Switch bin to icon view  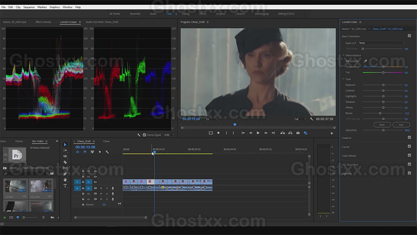[18, 217]
